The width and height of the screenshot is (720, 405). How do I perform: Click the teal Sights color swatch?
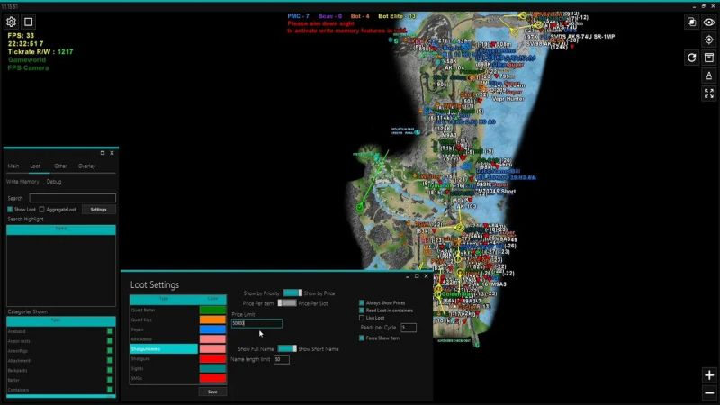pyautogui.click(x=212, y=368)
